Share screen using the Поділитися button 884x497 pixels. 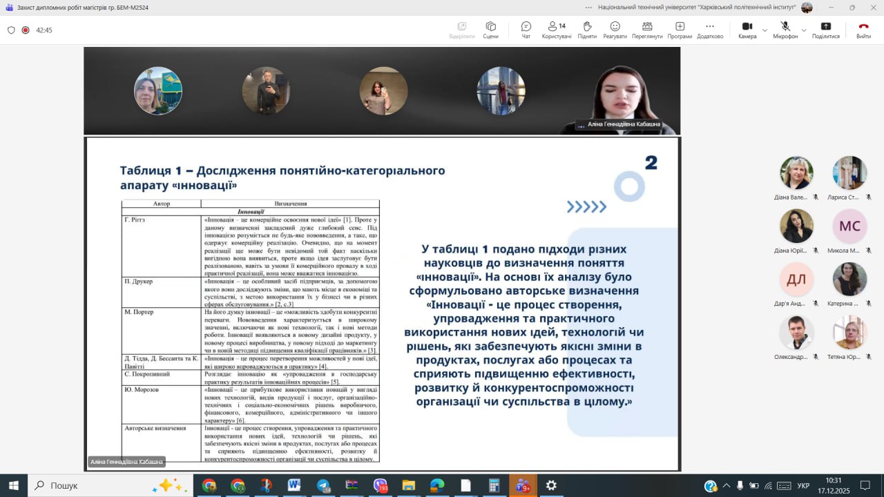825,30
